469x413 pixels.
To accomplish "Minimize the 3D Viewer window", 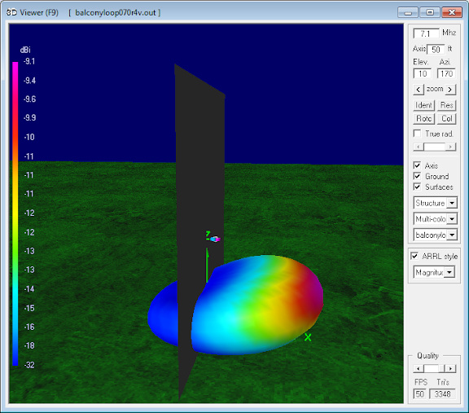I will (408, 12).
